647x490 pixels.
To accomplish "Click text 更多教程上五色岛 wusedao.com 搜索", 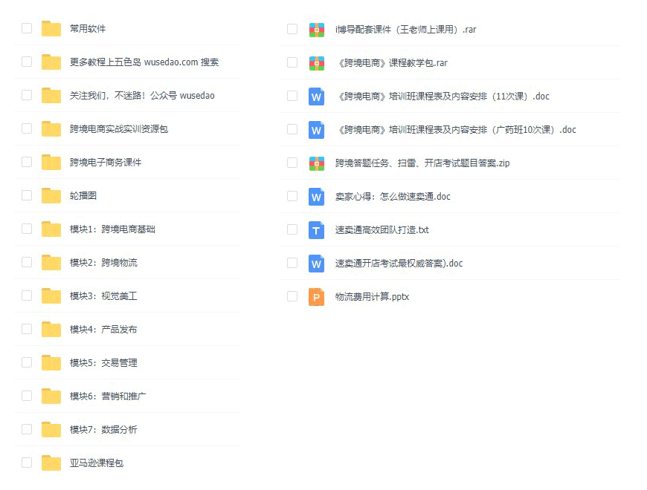I will [x=144, y=62].
